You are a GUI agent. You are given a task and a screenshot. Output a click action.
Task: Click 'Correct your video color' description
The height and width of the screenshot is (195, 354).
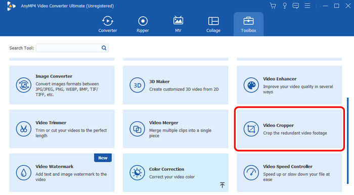(172, 177)
